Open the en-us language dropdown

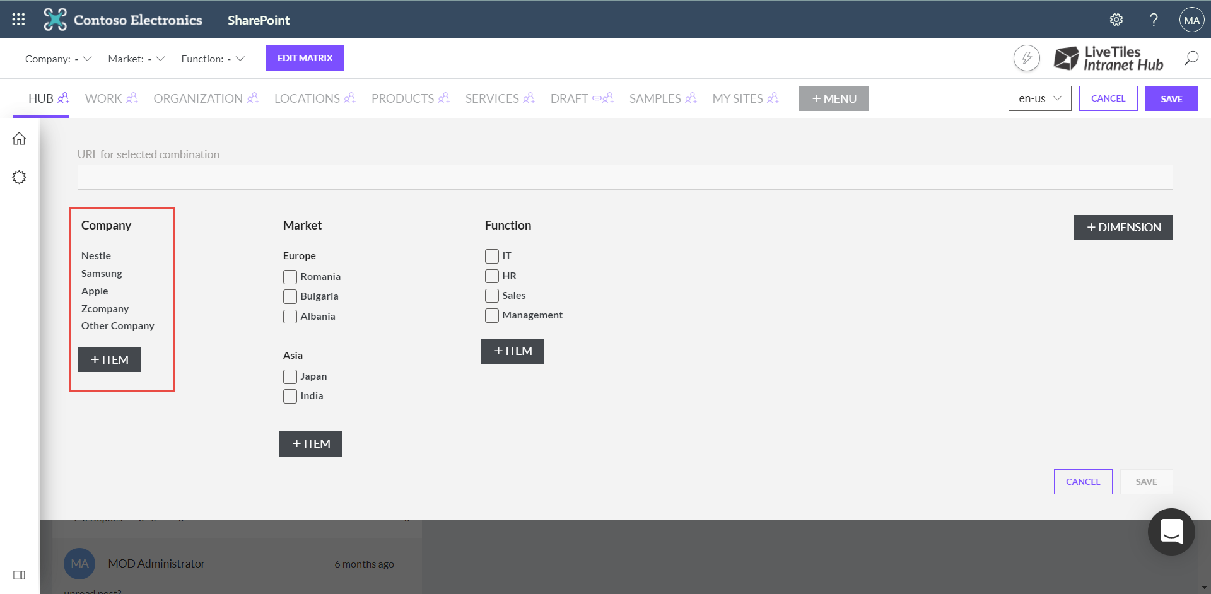[x=1039, y=98]
